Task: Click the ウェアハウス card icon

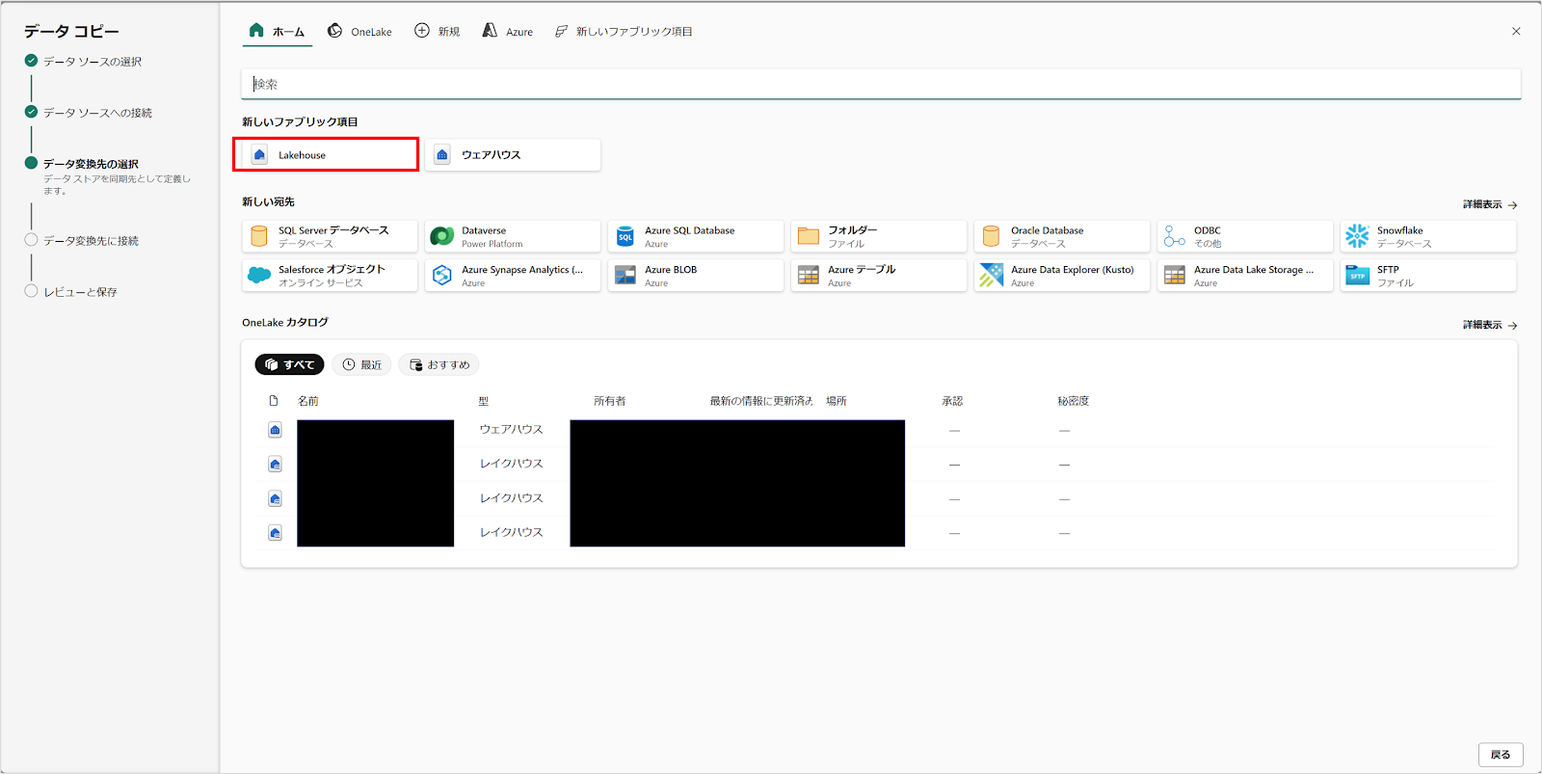Action: tap(442, 155)
